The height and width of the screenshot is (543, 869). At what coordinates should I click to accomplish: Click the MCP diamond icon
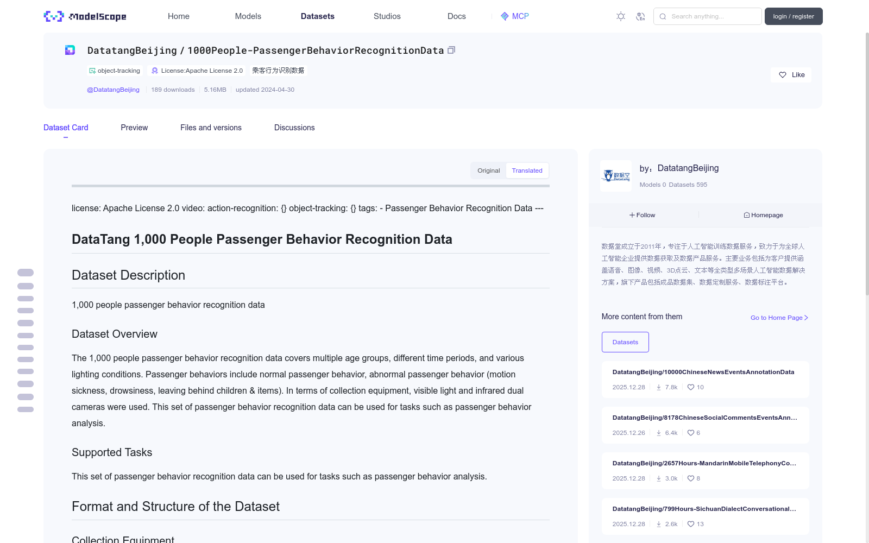[505, 16]
